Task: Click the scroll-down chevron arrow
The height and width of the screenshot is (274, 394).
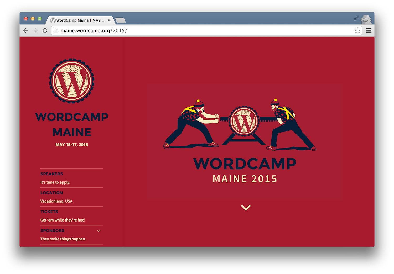Action: (x=246, y=208)
